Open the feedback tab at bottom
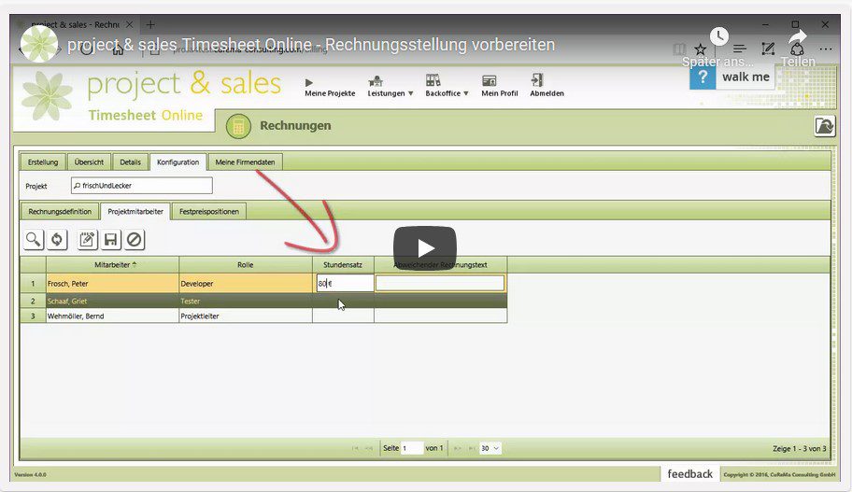Viewport: 852px width, 492px height. click(690, 474)
